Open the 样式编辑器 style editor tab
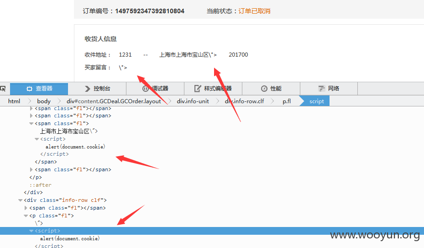The image size is (424, 248). (x=213, y=89)
